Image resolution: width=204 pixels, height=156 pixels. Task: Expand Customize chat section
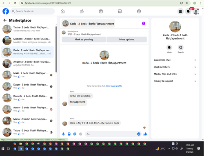pyautogui.click(x=175, y=60)
